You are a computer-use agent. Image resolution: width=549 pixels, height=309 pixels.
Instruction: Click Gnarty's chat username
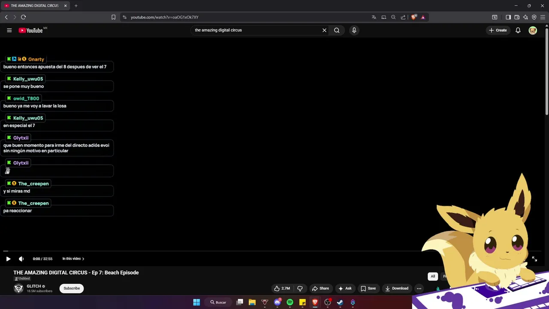click(36, 59)
